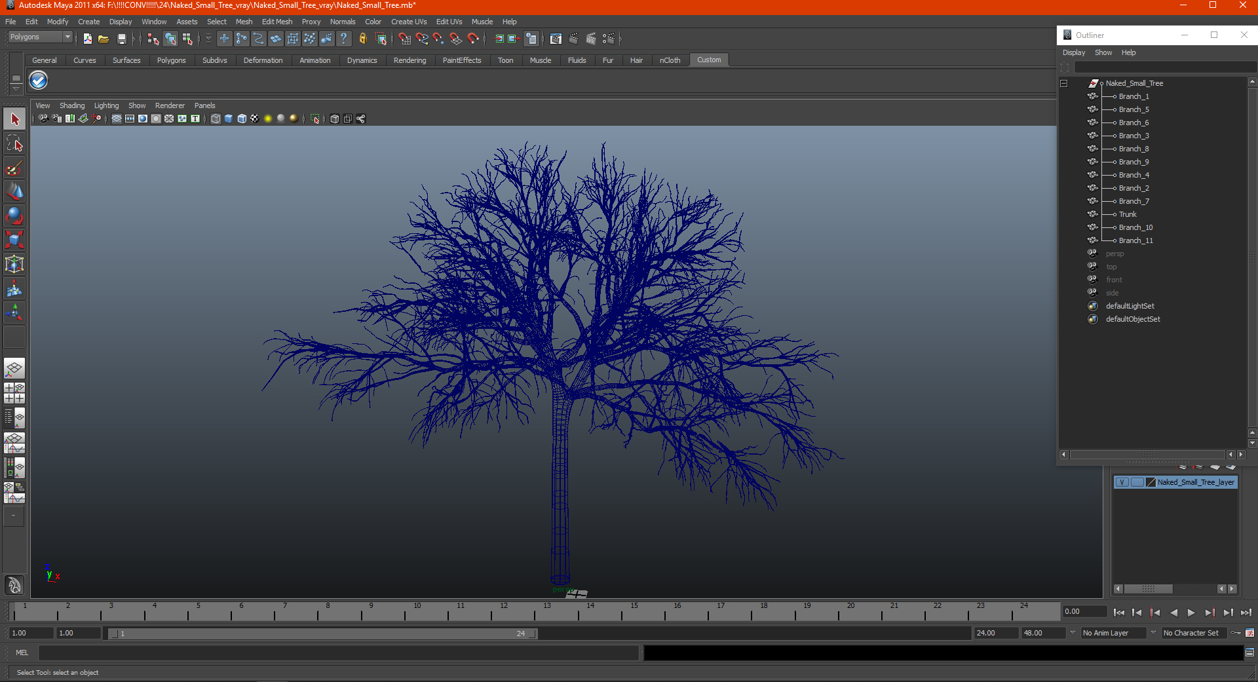Open the Script Editor button

click(1249, 653)
